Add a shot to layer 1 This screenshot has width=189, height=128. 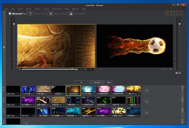pyautogui.click(x=146, y=90)
